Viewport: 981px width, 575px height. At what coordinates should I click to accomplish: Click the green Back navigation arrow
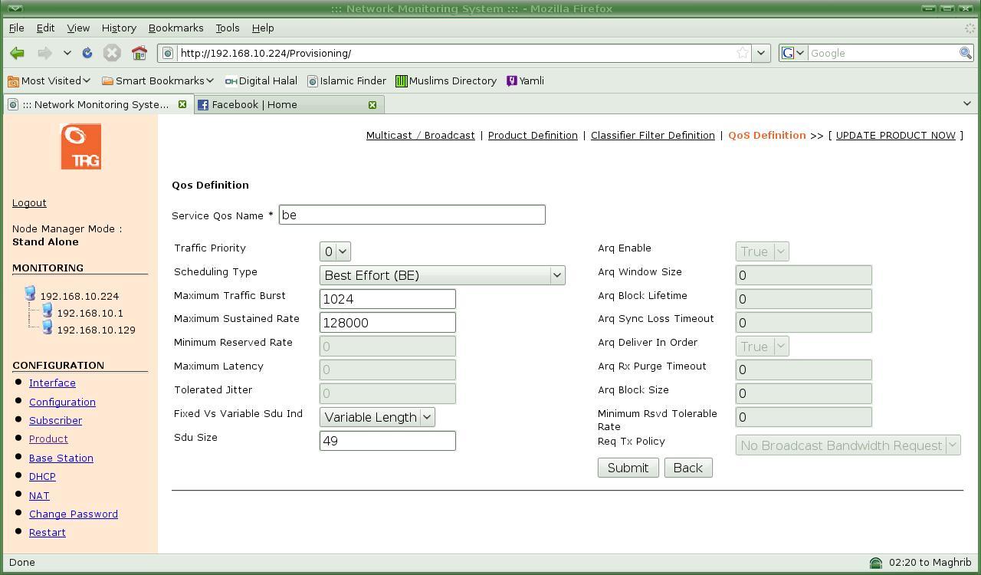[x=17, y=53]
